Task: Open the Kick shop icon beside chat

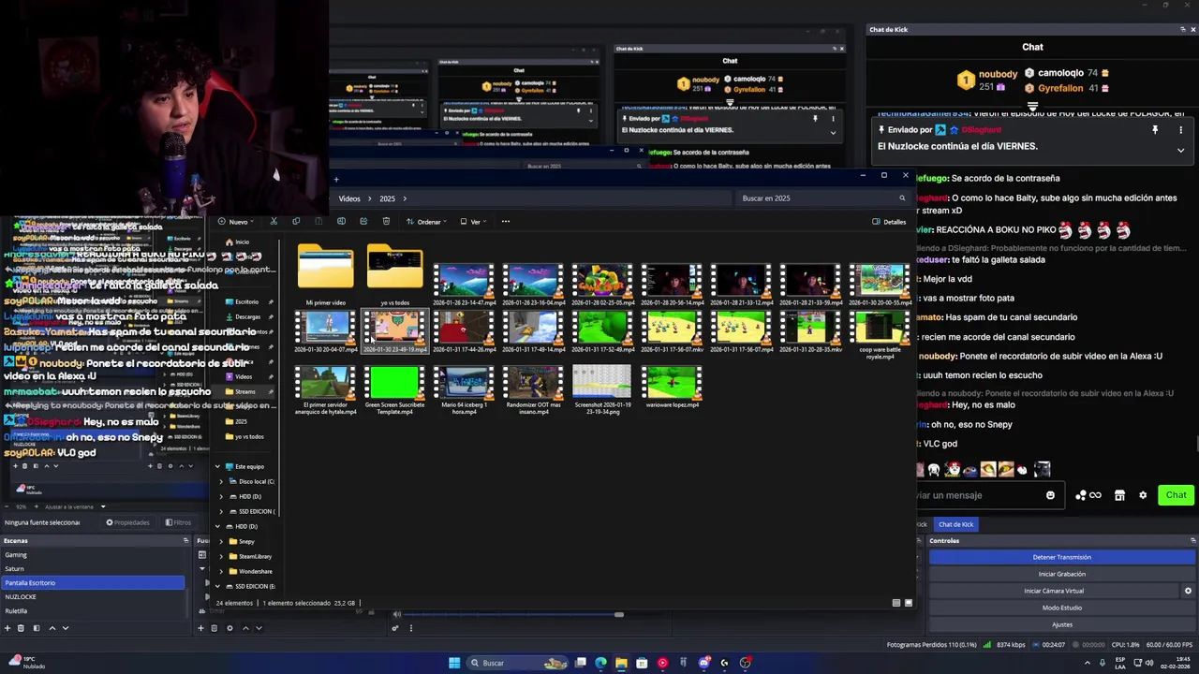Action: [x=1119, y=495]
